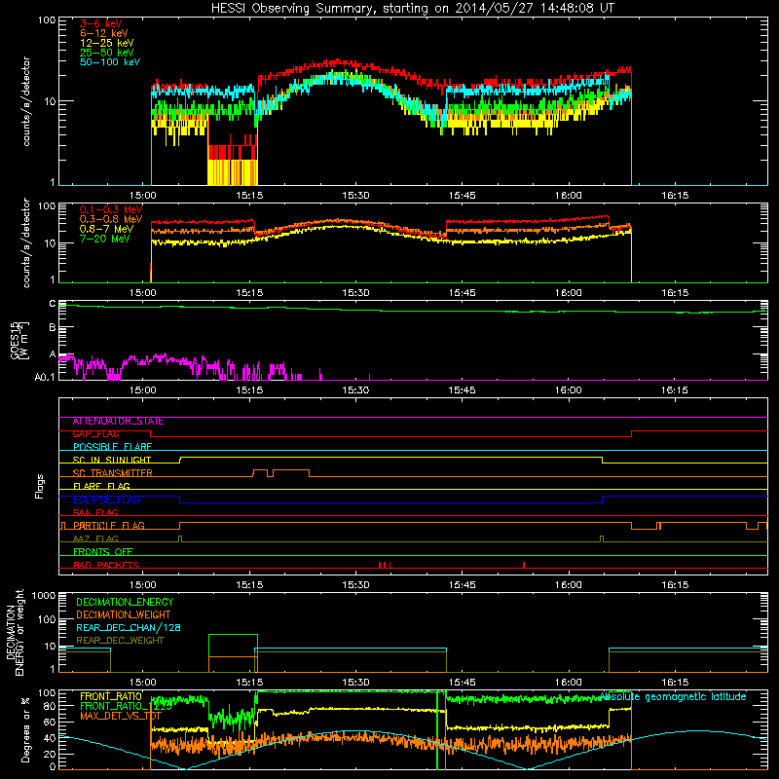This screenshot has height=779, width=779.
Task: Click the C level label on GOES plot
Action: click(x=53, y=304)
